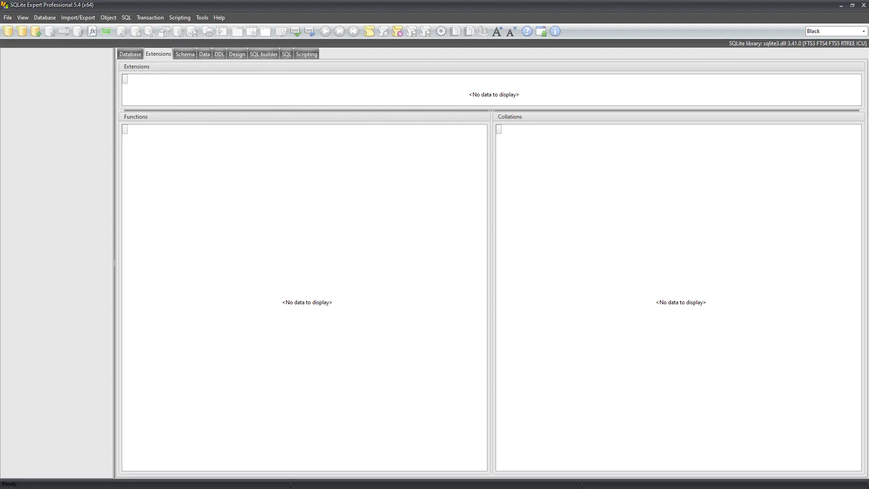Open the options gear icon
Screen dimensions: 869x489
(441, 31)
